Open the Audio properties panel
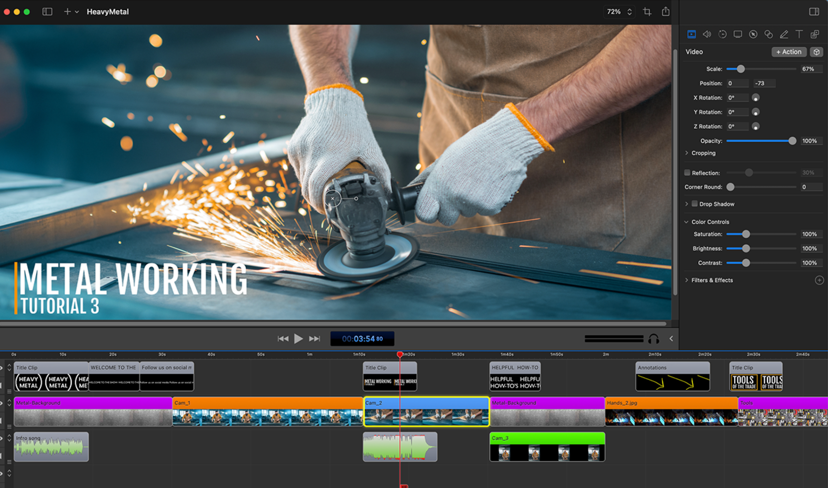This screenshot has height=488, width=828. [707, 34]
